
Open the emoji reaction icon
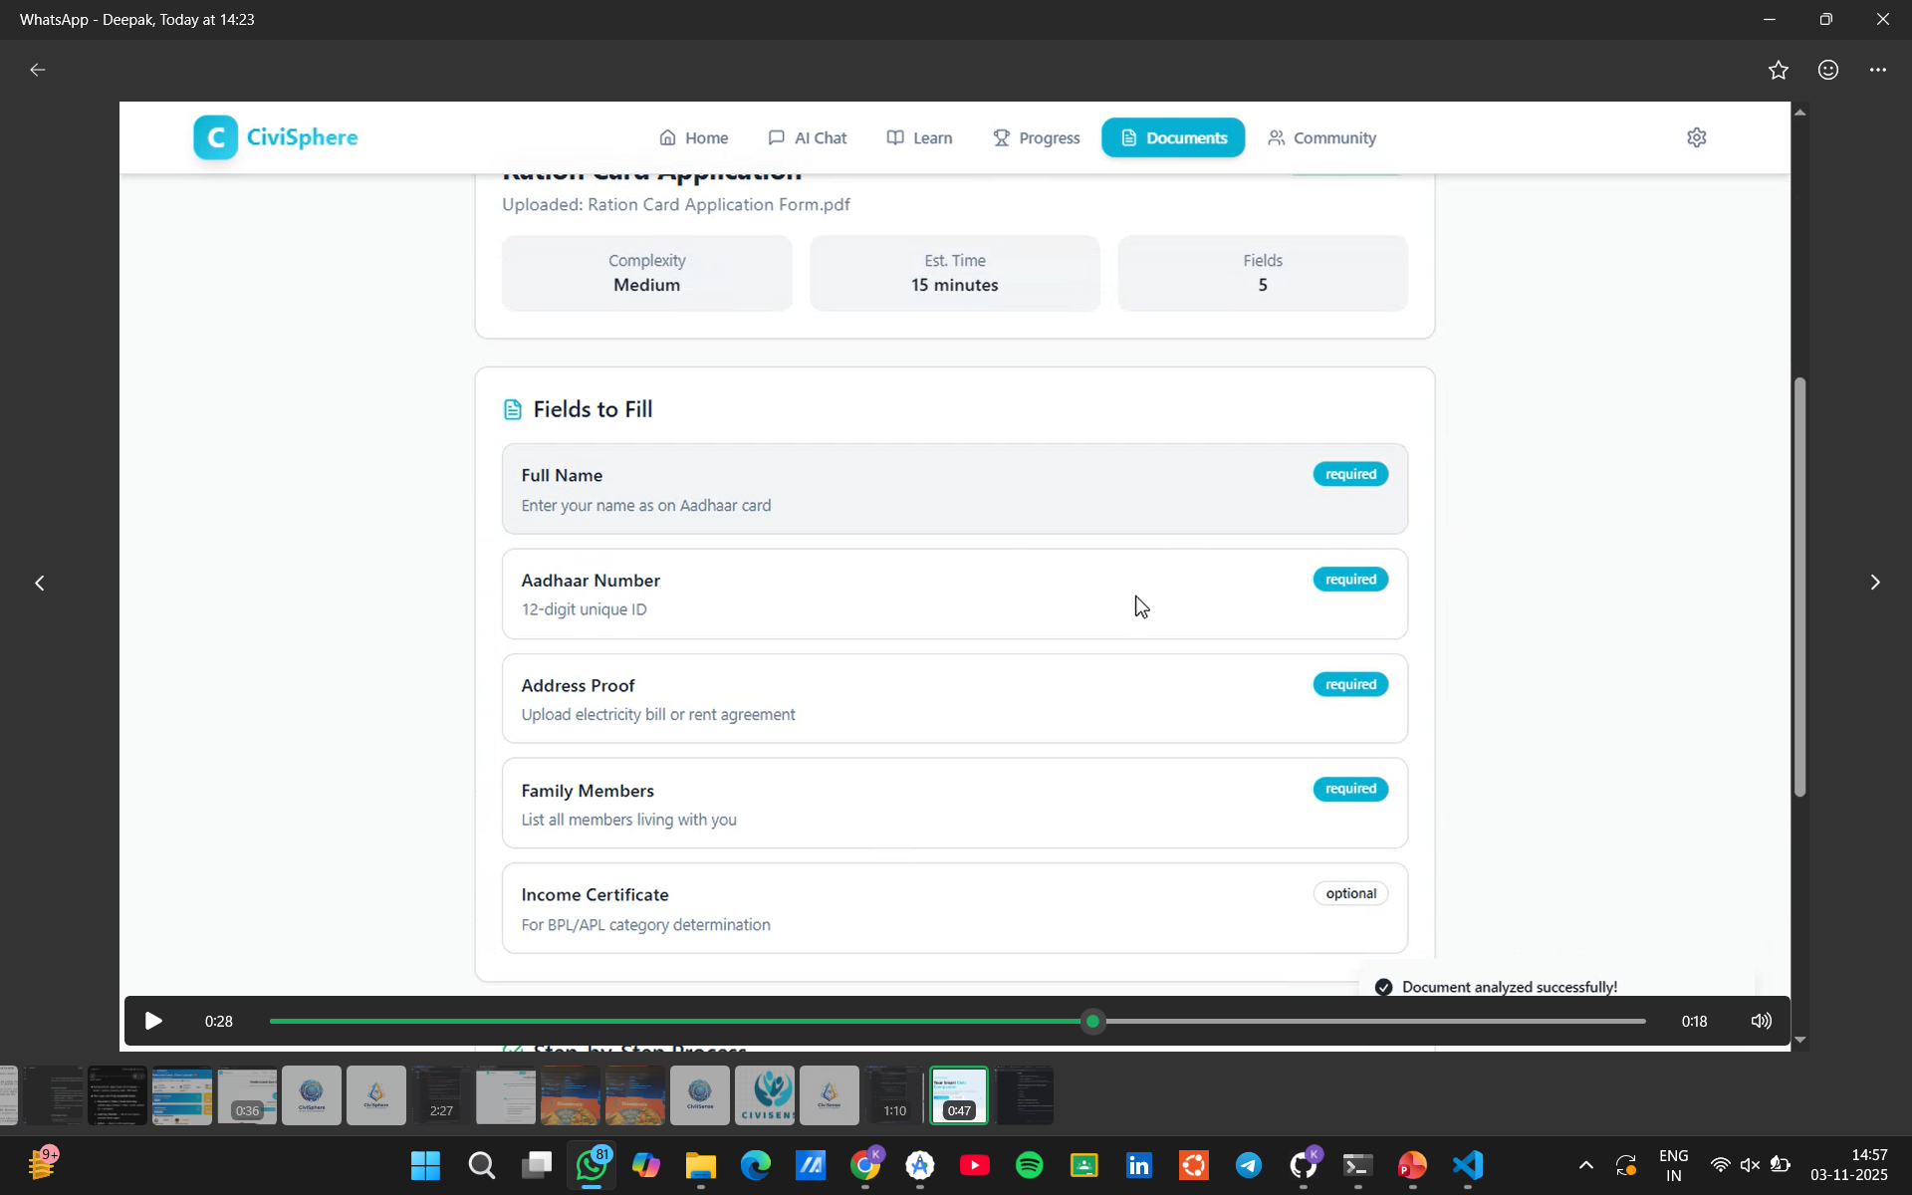pos(1827,70)
